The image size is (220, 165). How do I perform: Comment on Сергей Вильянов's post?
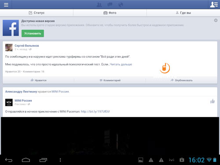[110, 80]
